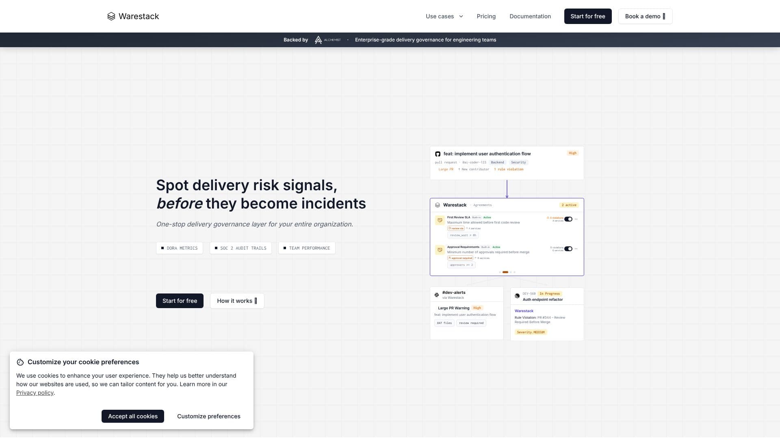The width and height of the screenshot is (780, 439).
Task: Click Customize preferences in cookie popup
Action: [209, 416]
